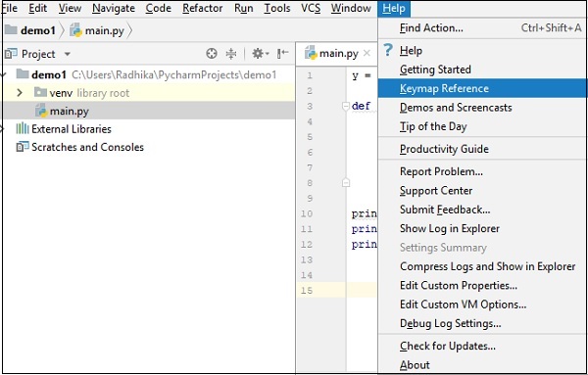Open the VCS menu
The width and height of the screenshot is (588, 375).
pos(311,8)
